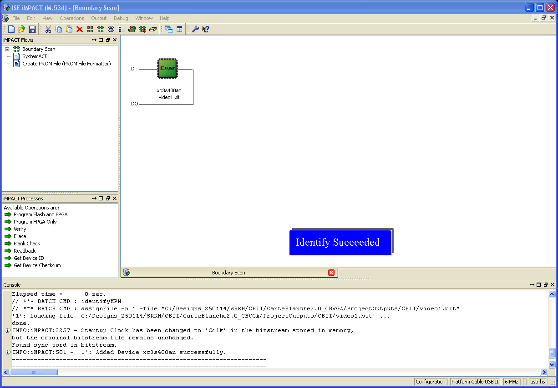Run the Verify operation

pos(20,229)
